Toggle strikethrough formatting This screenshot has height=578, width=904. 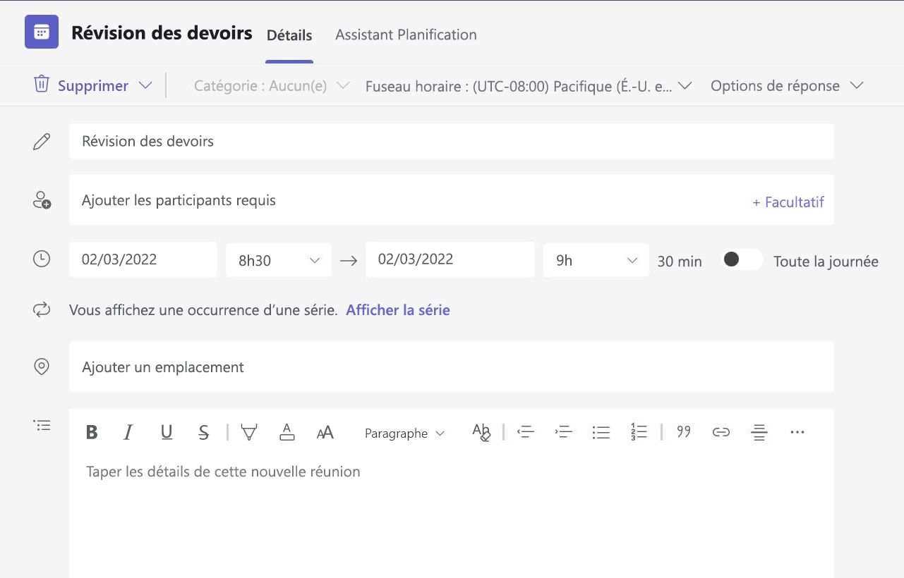coord(204,432)
